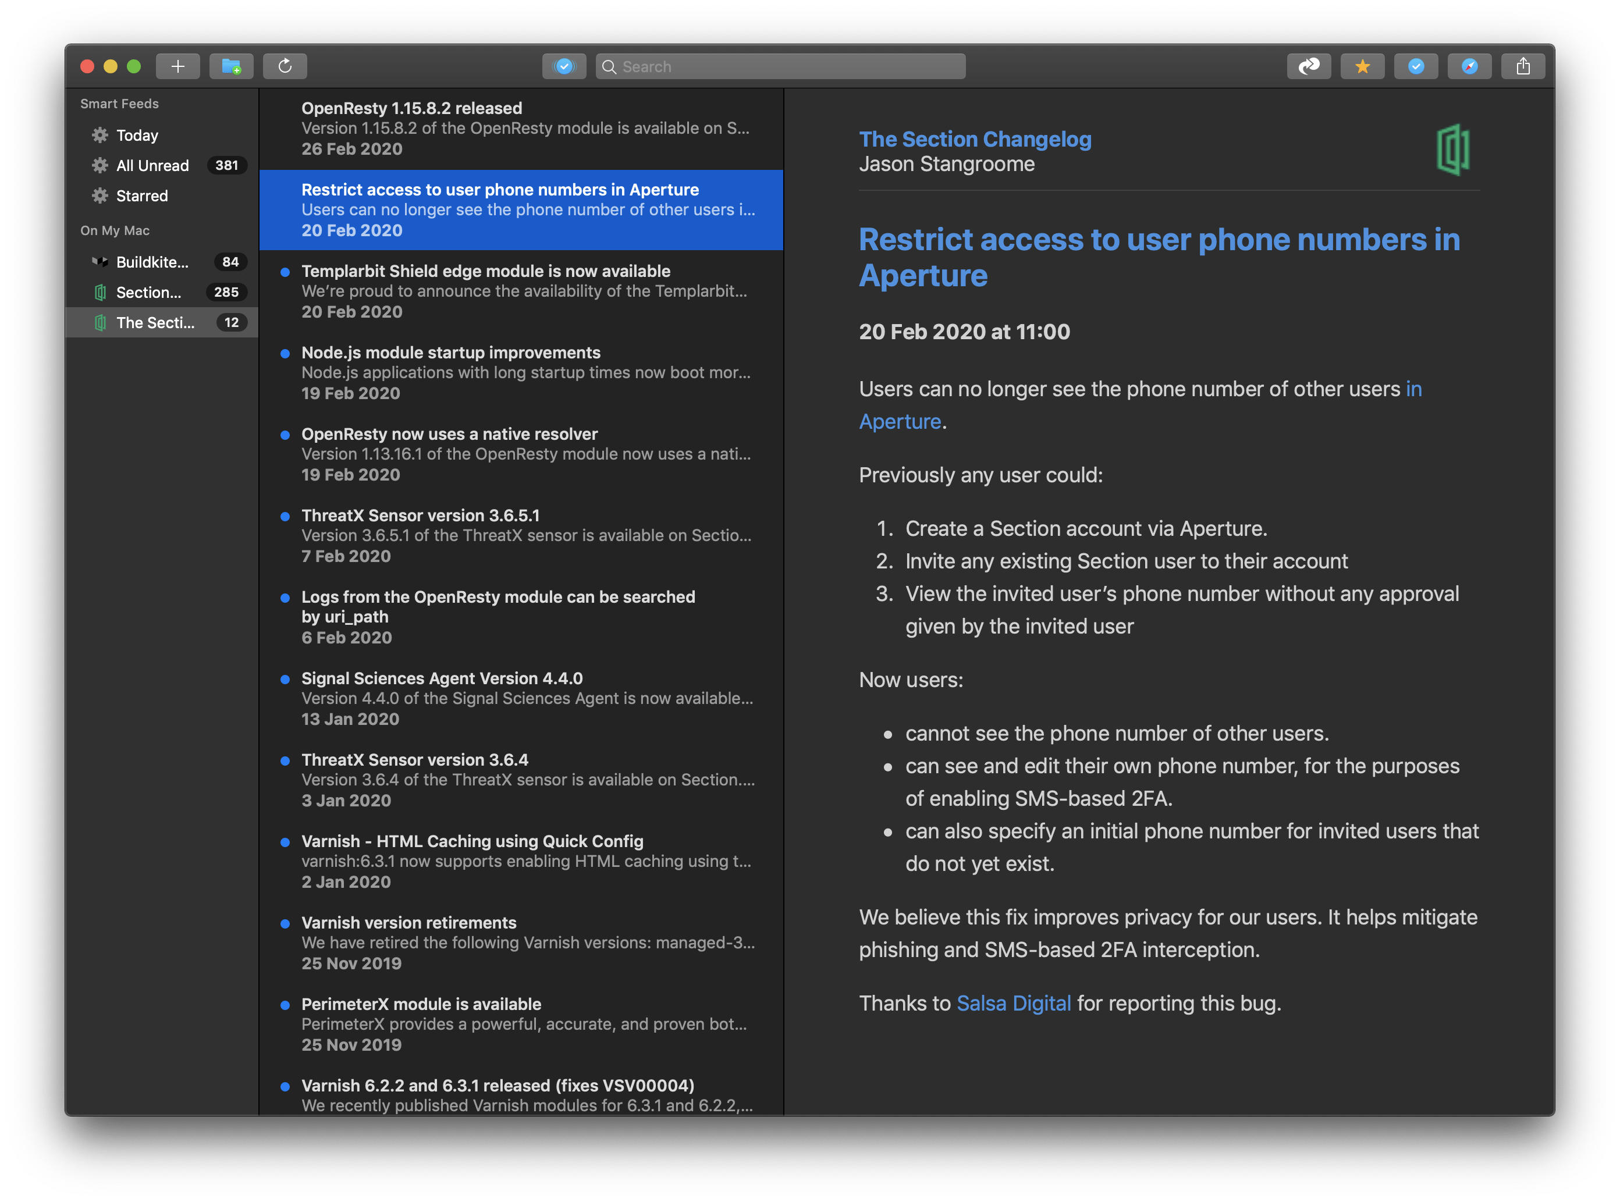
Task: Click the green Section logo in article header
Action: [x=1452, y=149]
